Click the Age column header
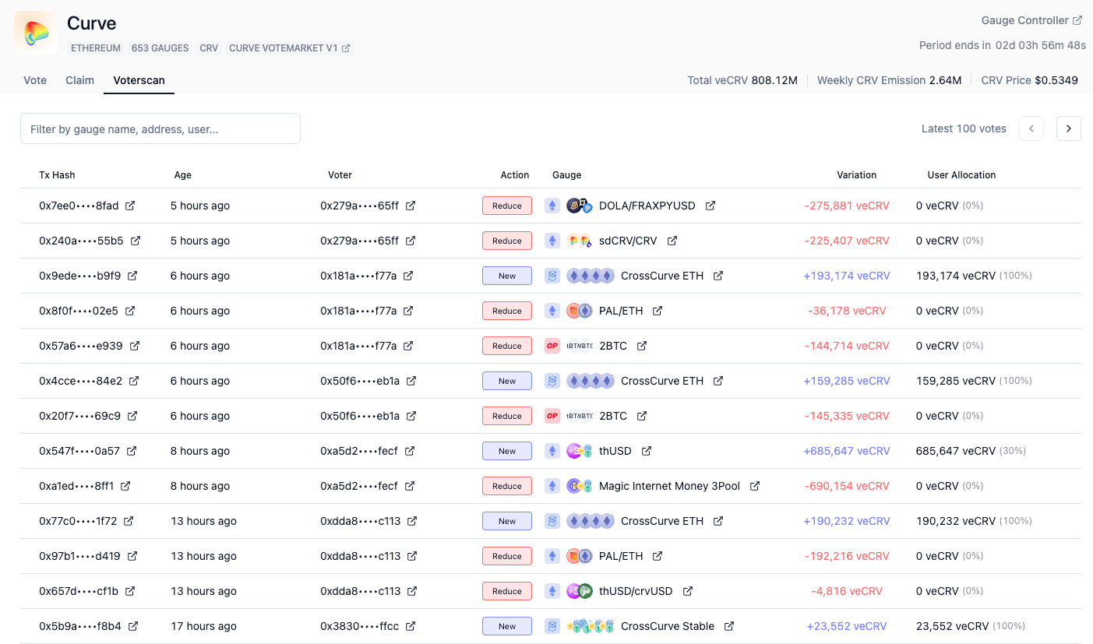1093x644 pixels. click(182, 175)
